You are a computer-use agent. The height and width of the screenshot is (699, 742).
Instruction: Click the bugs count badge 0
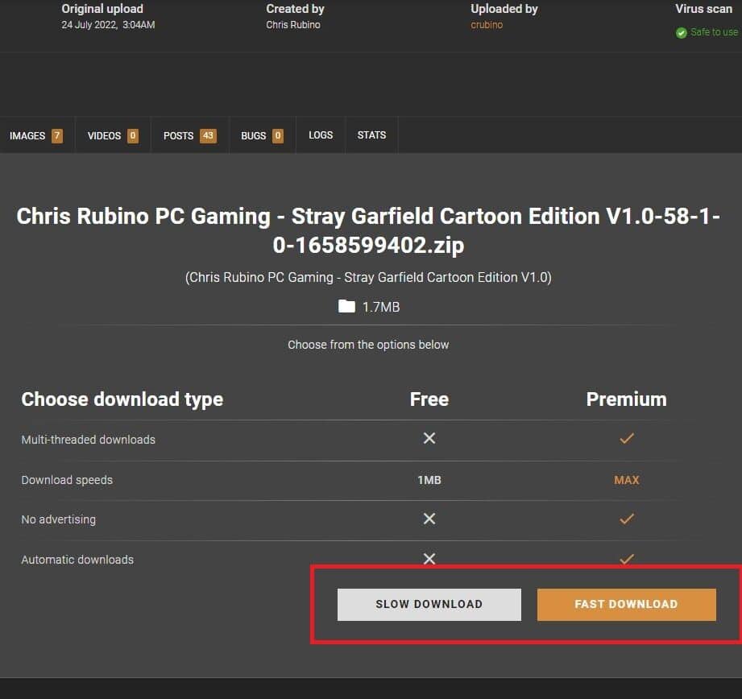[x=278, y=136]
